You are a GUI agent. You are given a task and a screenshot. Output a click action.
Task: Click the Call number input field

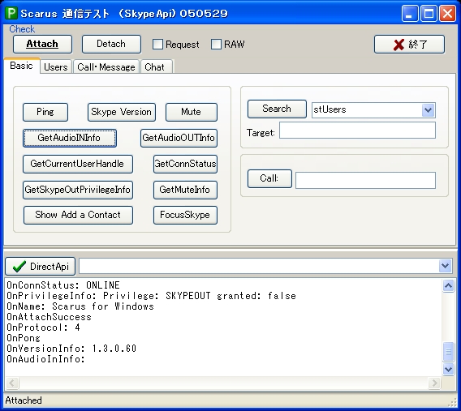coord(365,180)
